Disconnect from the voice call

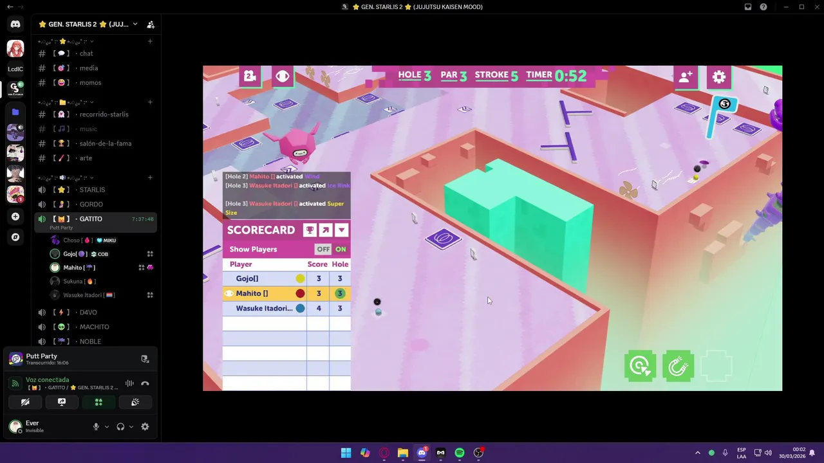pos(145,383)
